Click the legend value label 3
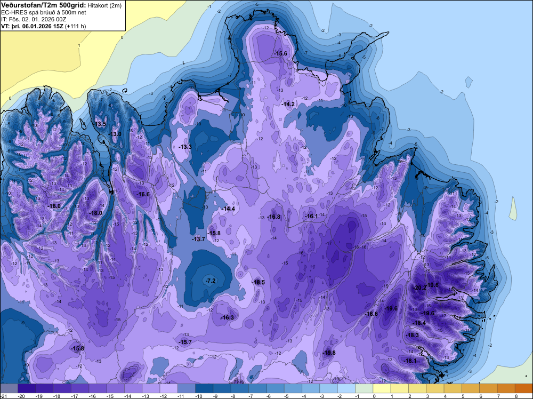533x399 pixels. pyautogui.click(x=427, y=396)
